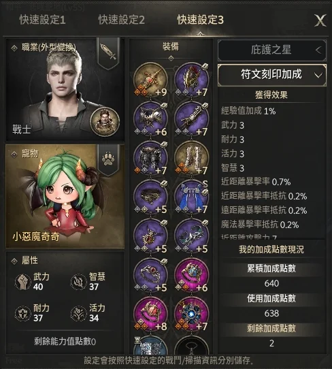This screenshot has height=369, width=332.
Task: Select the 快速設定3 tab
Action: (x=200, y=20)
